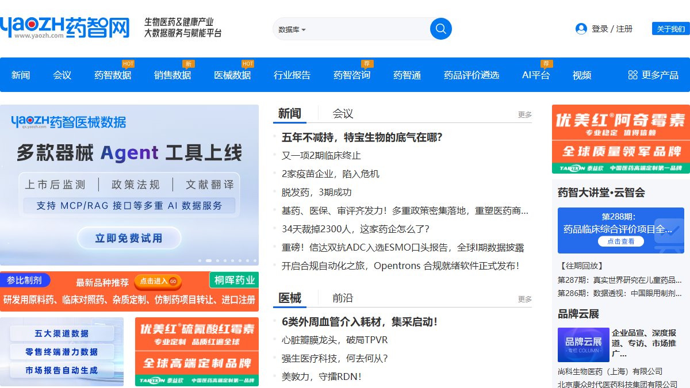Open headline 五年不减持，特宝生物的底气在哪?
Image resolution: width=690 pixels, height=388 pixels.
pyautogui.click(x=362, y=137)
